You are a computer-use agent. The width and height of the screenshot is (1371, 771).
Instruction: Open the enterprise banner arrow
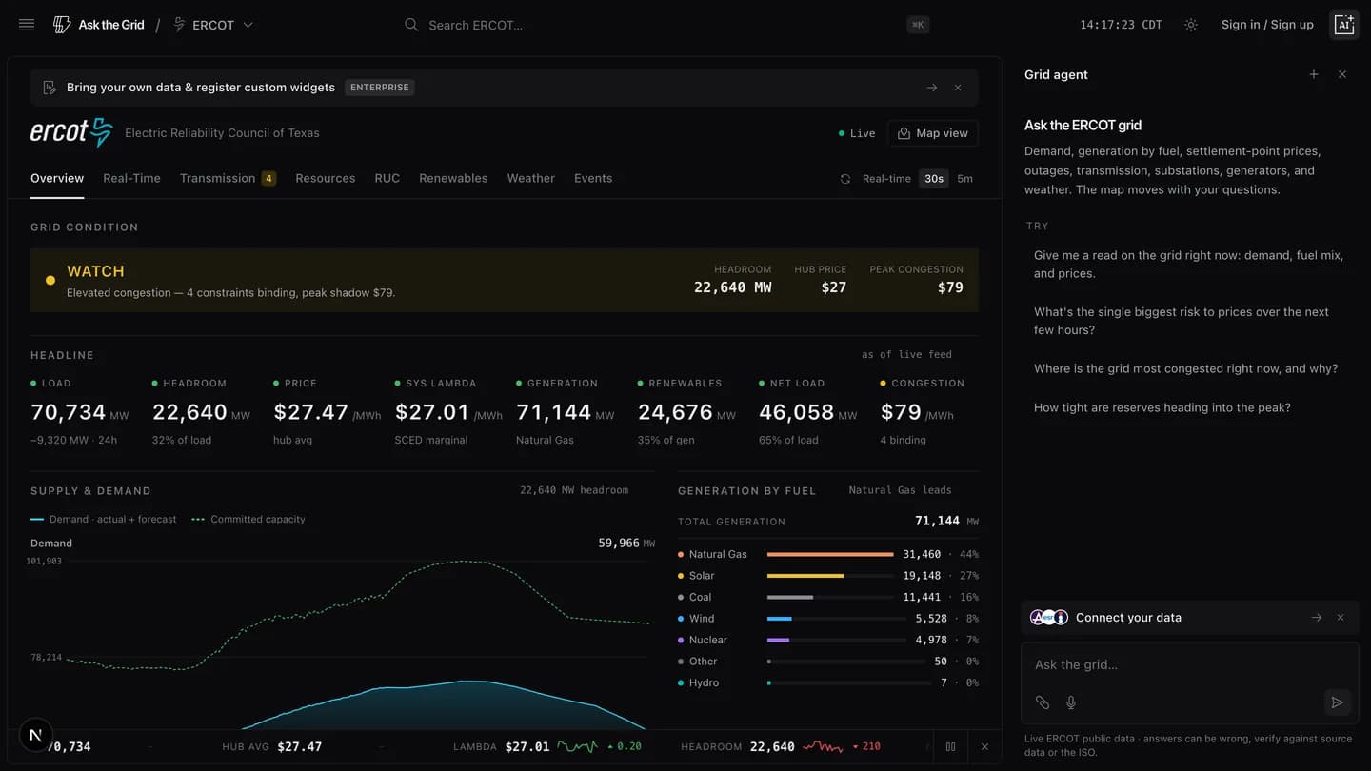coord(932,88)
